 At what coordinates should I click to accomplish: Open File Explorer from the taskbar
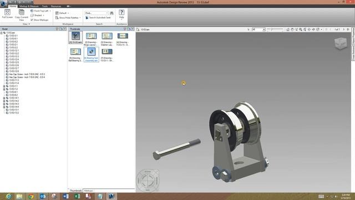pos(19,196)
